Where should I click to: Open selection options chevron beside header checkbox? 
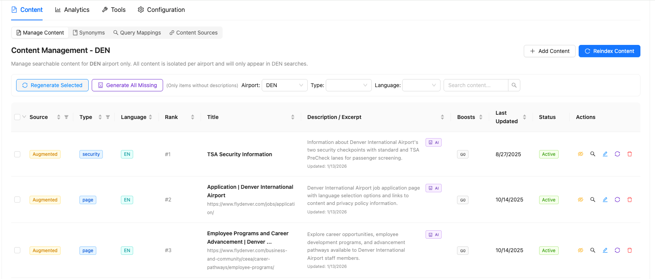pos(24,117)
